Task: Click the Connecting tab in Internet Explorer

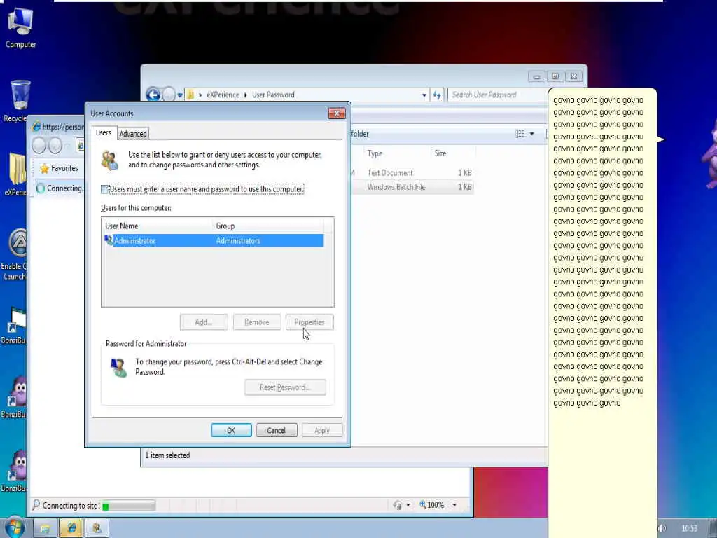Action: (60, 188)
